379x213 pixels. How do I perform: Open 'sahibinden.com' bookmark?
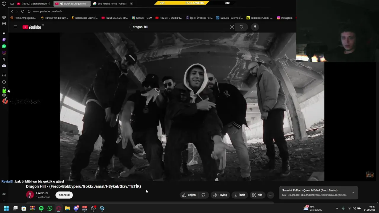click(259, 18)
